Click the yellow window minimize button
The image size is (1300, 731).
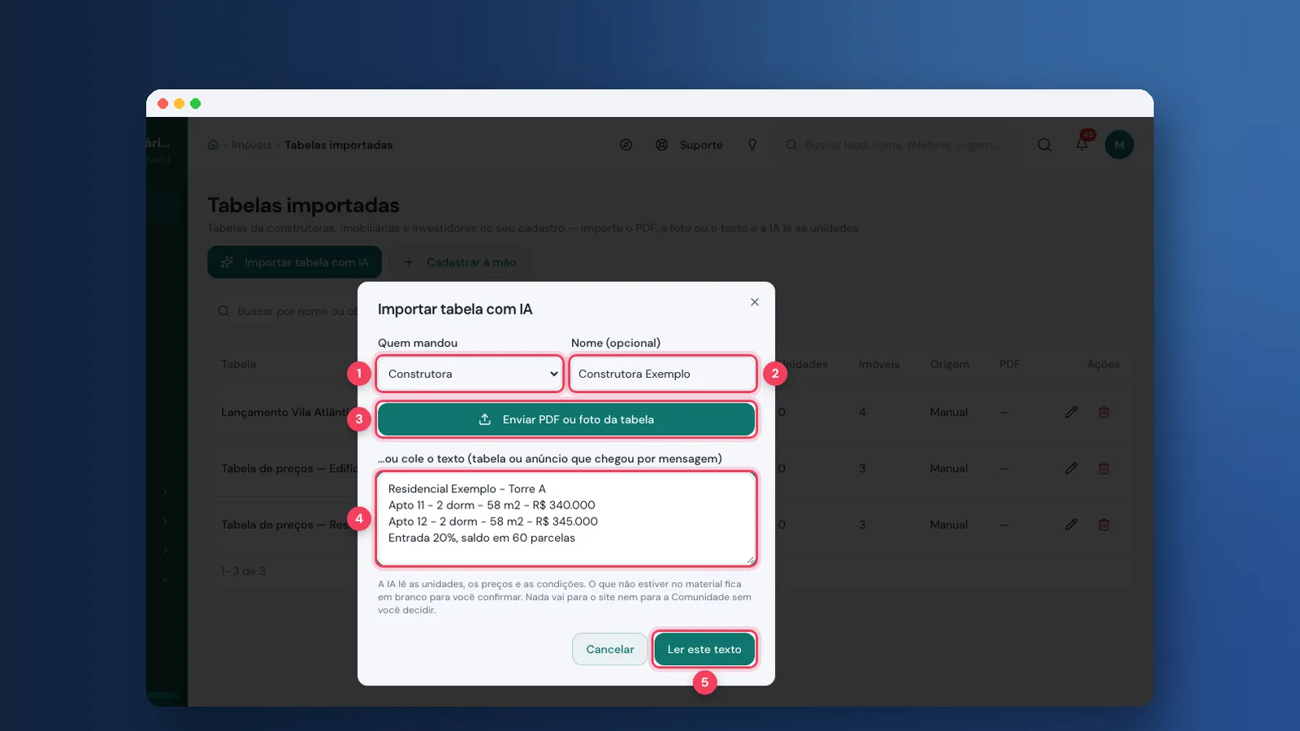[x=179, y=103]
